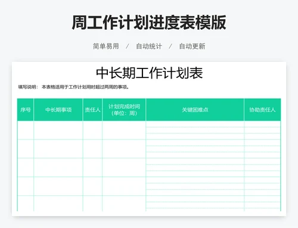
Task: Click the 自动更新 subtitle text
Action: coord(192,46)
